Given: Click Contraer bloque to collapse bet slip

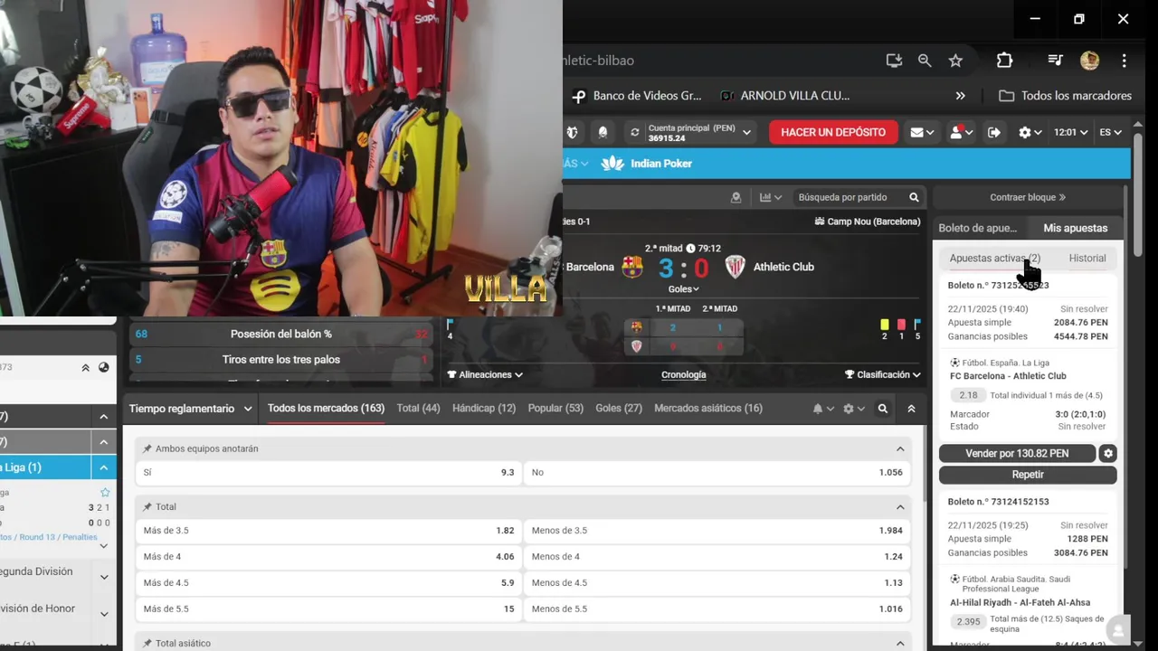Looking at the screenshot, I should [1028, 197].
